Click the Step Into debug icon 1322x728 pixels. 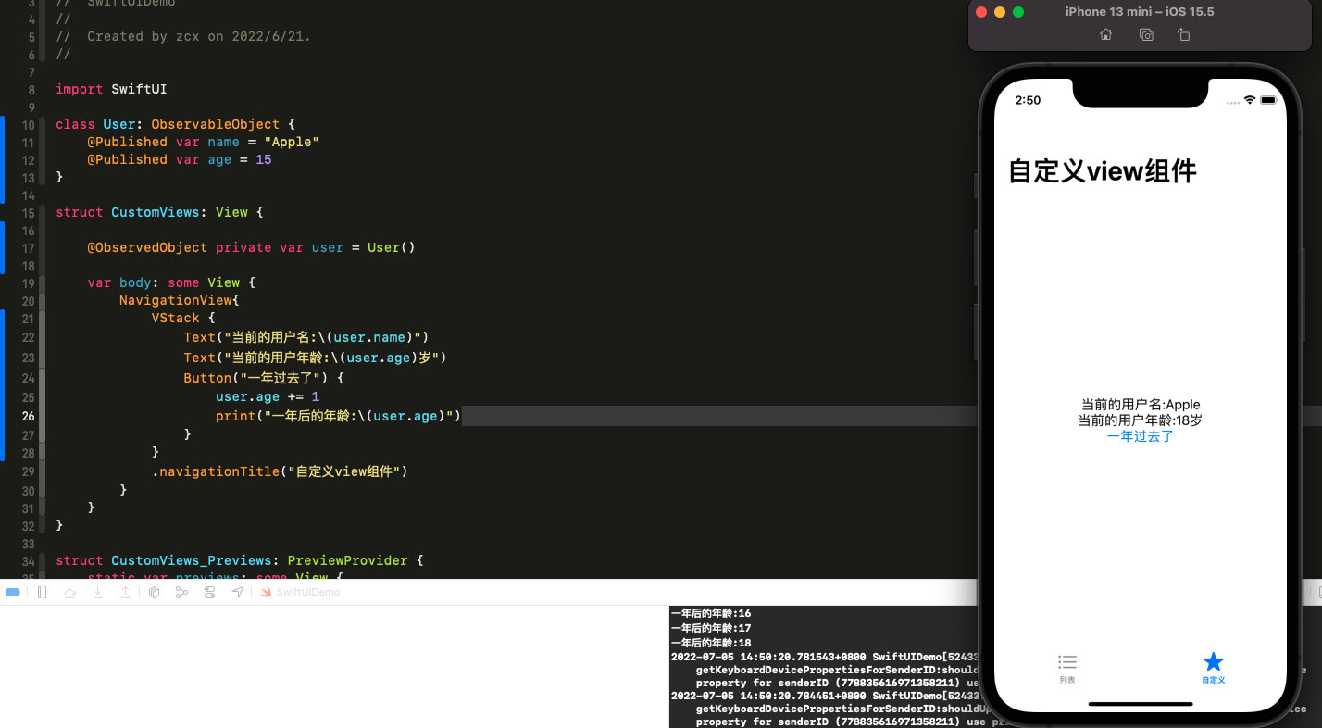(x=97, y=592)
